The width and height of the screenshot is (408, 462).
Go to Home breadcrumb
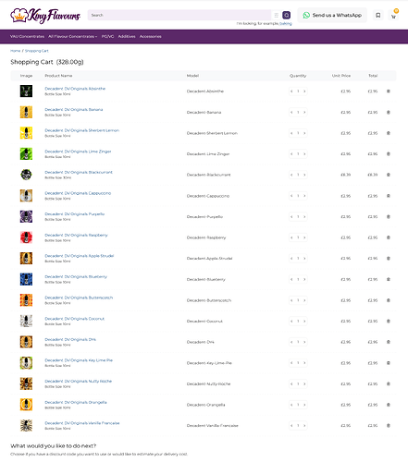(16, 51)
